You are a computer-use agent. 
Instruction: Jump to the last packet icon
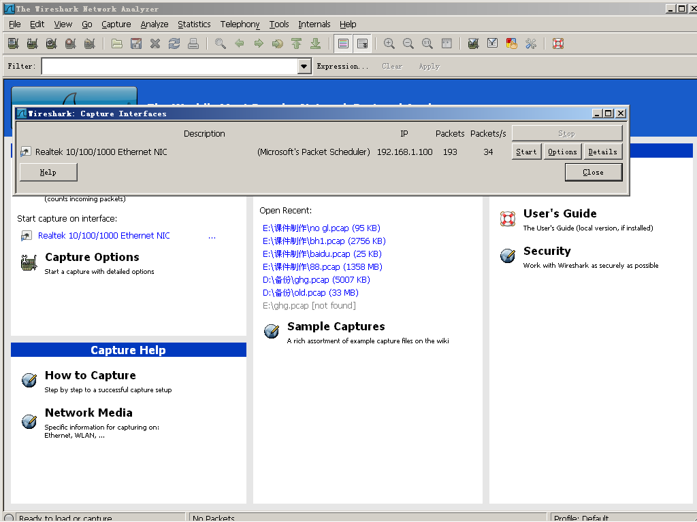click(316, 43)
